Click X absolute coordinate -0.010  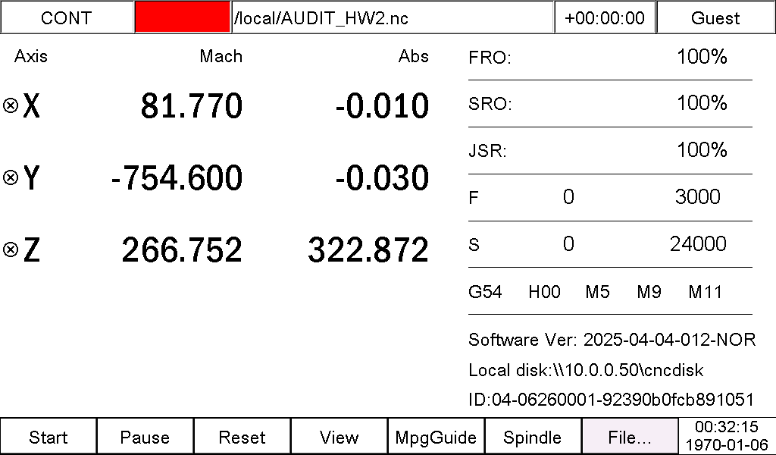point(382,105)
